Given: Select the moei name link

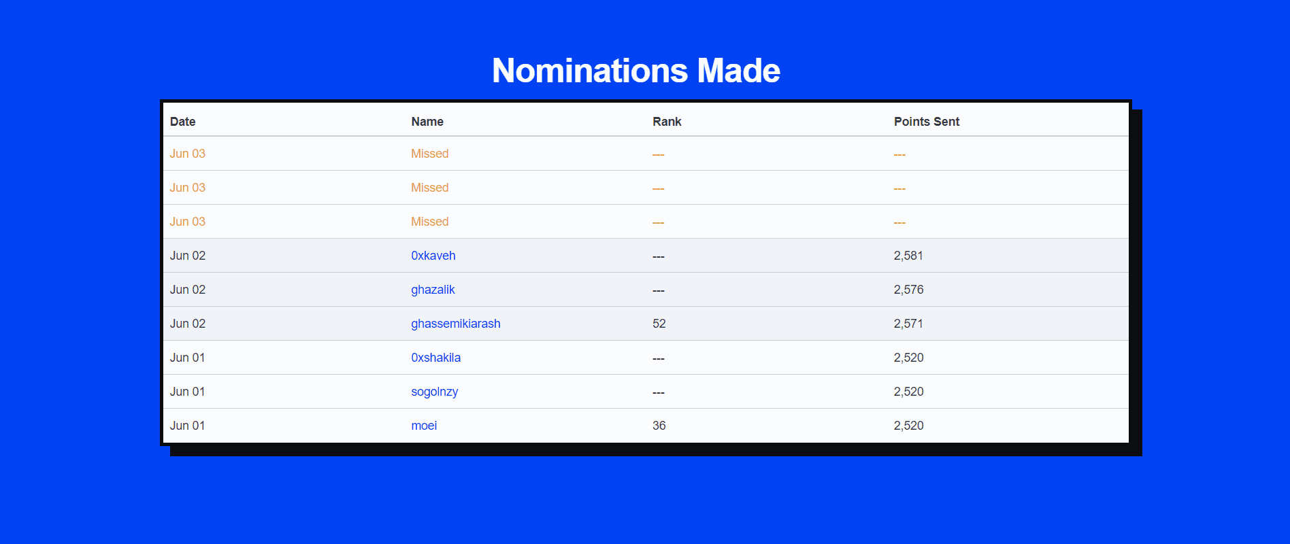Looking at the screenshot, I should [423, 426].
